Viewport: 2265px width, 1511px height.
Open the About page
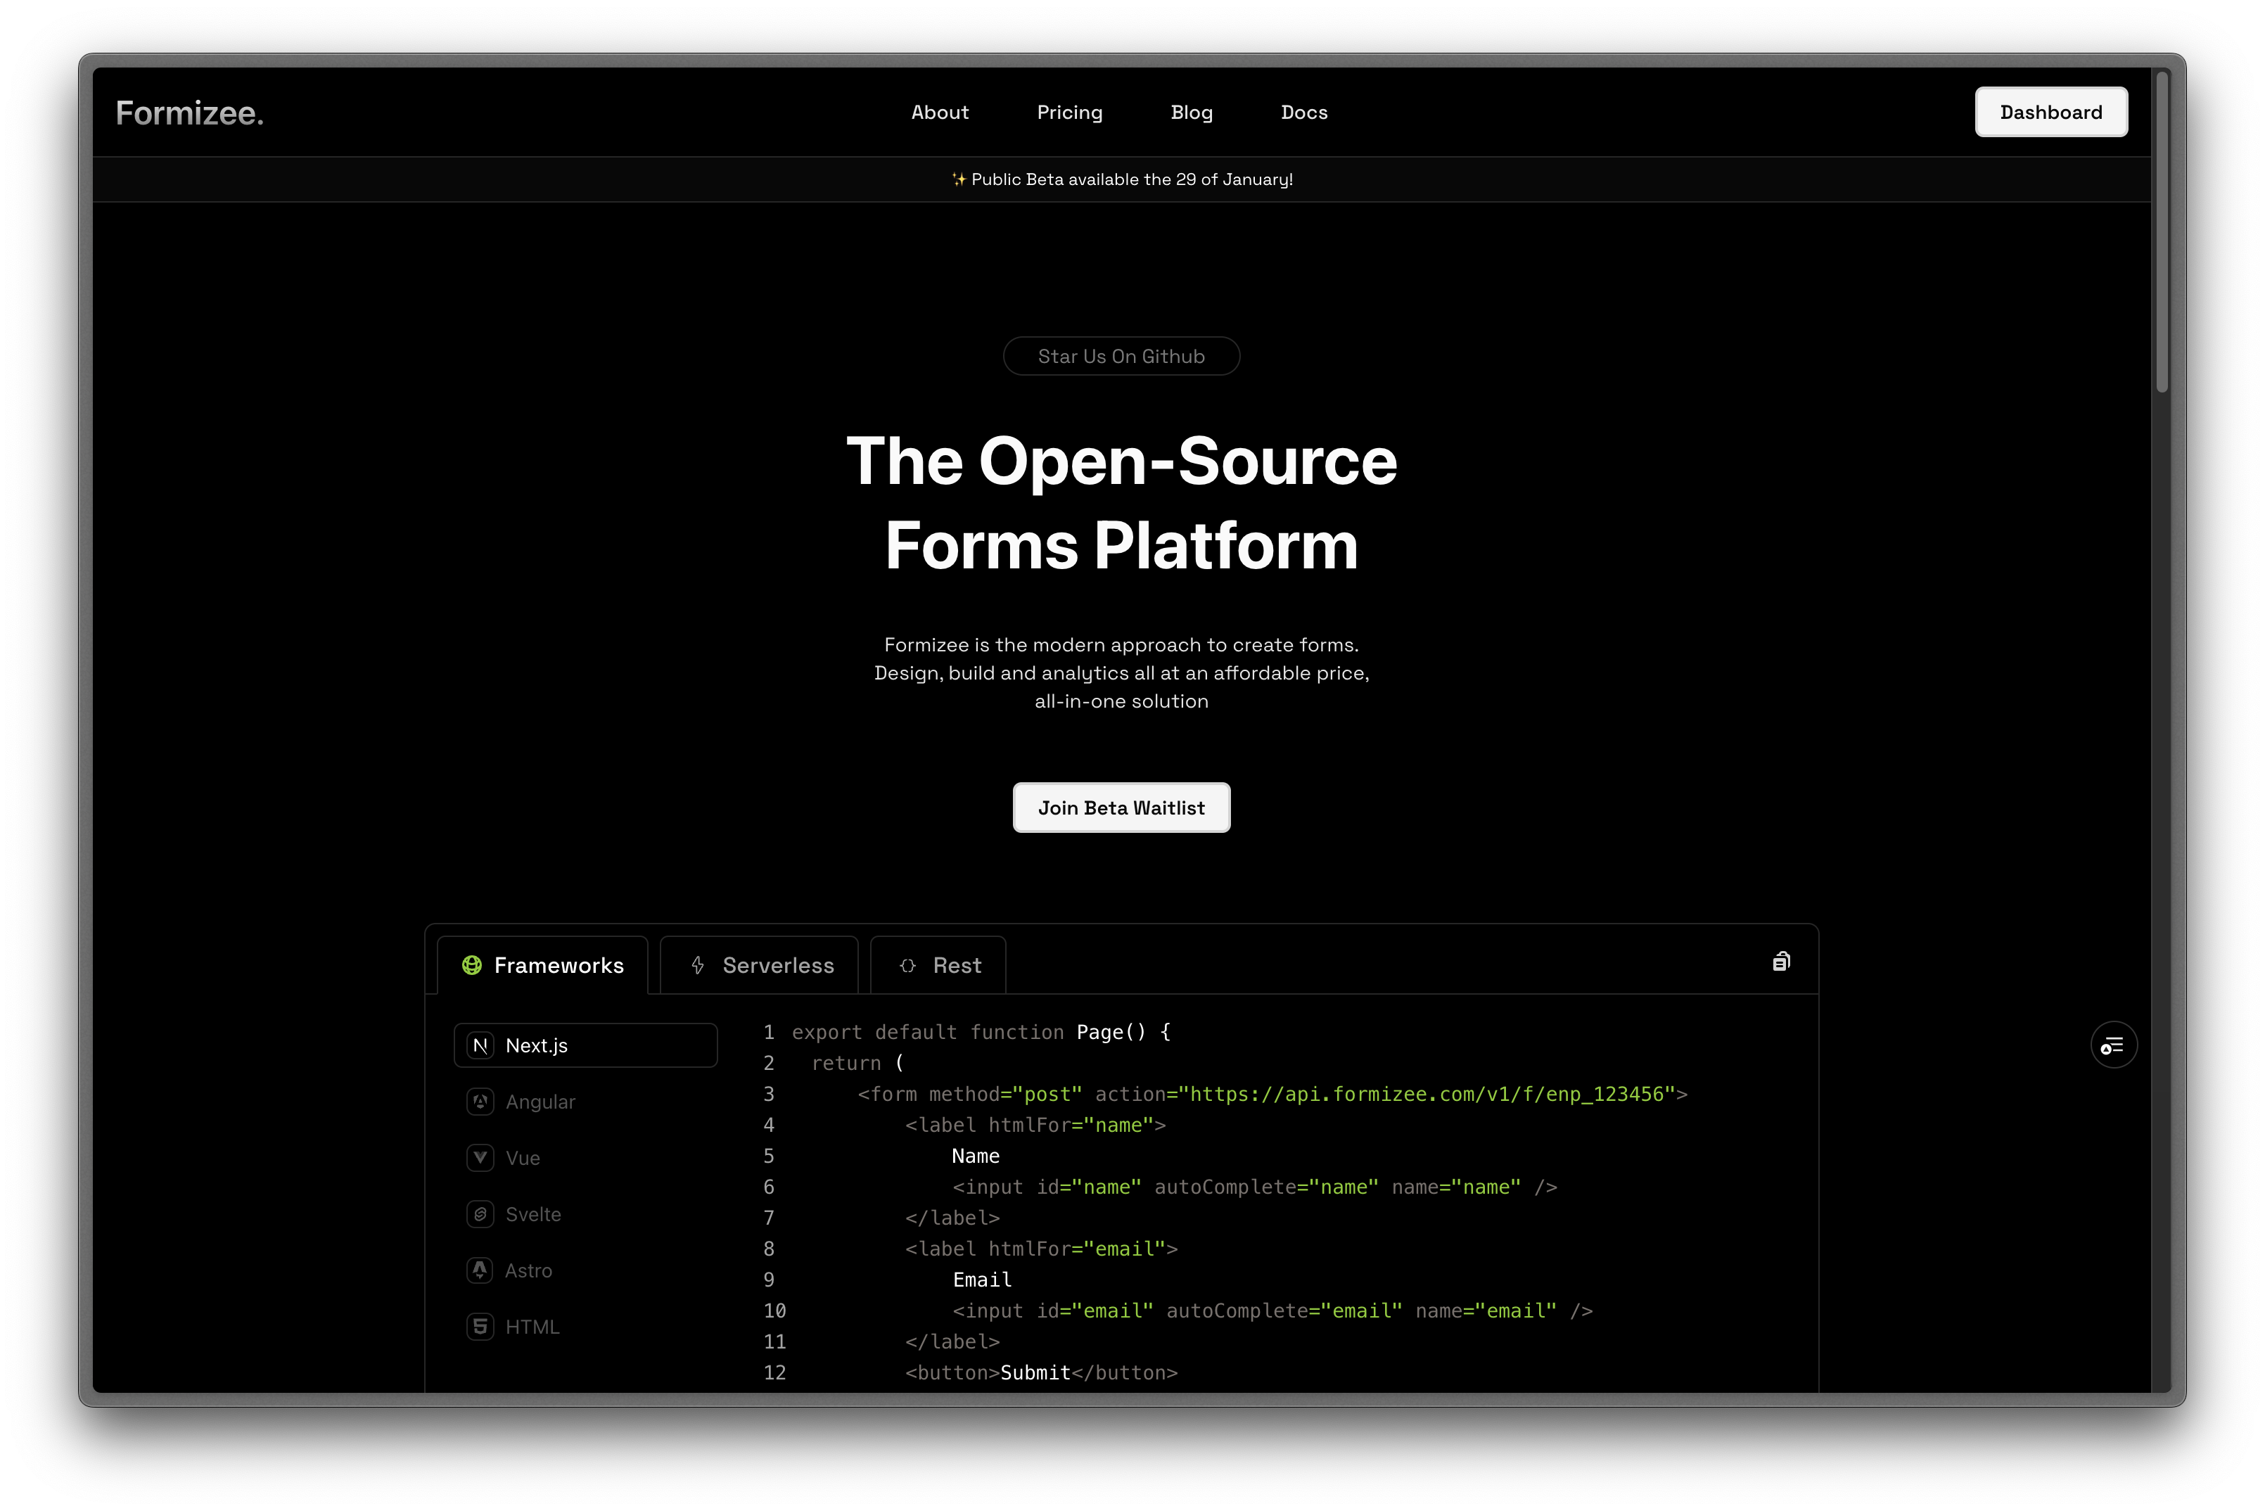pos(939,113)
